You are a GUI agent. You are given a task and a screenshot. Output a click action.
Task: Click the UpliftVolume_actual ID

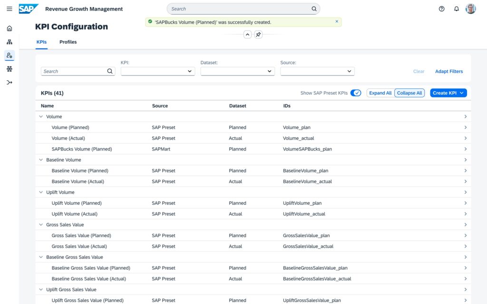pos(304,214)
